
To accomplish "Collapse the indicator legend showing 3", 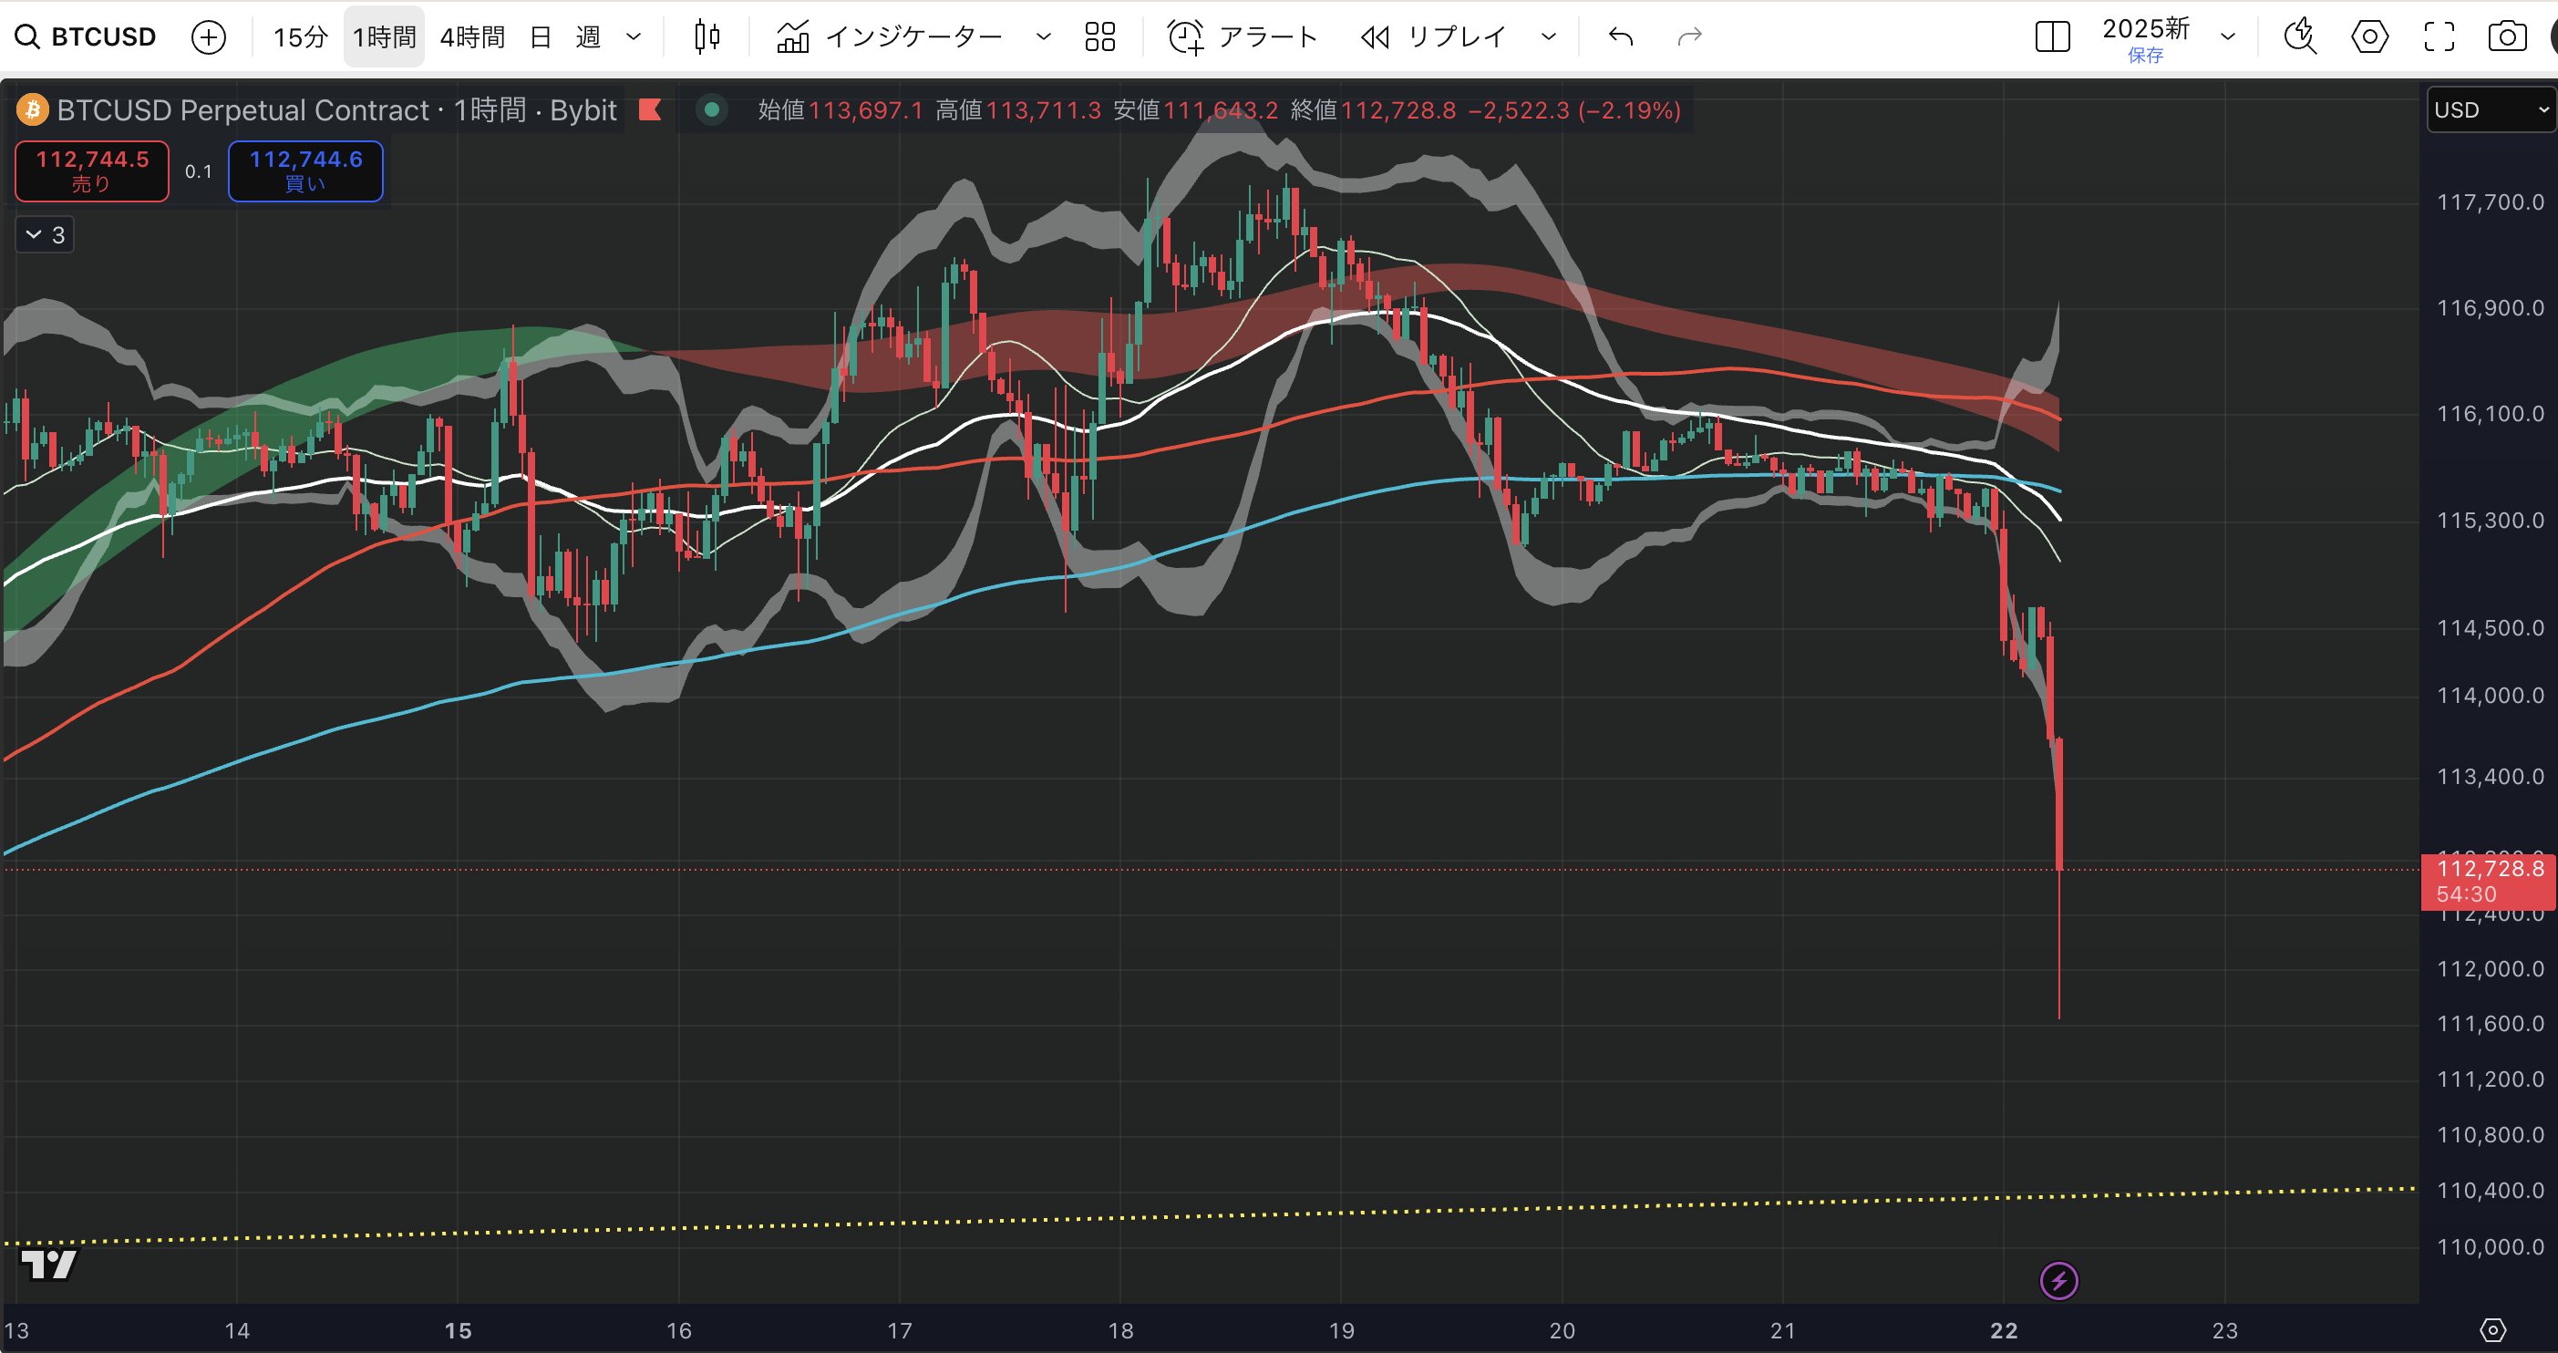I will 45,234.
